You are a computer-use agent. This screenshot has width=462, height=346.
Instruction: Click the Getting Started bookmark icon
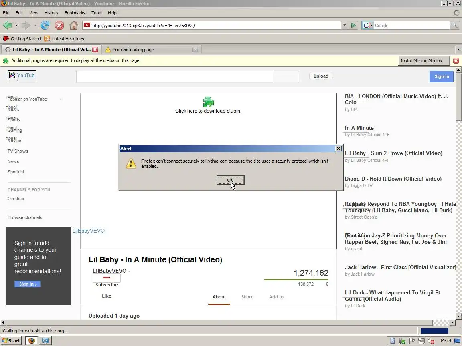click(x=6, y=38)
